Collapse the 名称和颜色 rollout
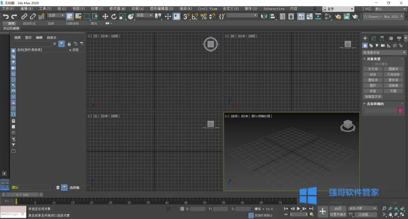The width and height of the screenshot is (408, 219). [375, 104]
